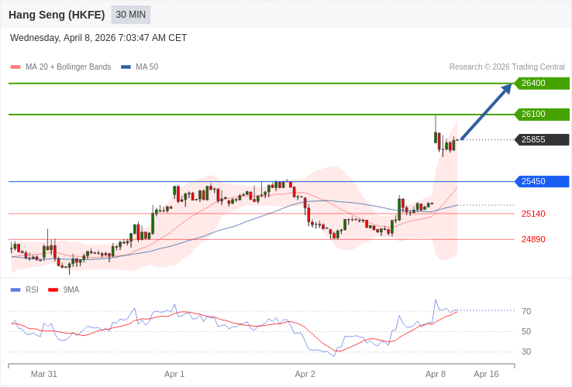This screenshot has height=387, width=572.
Task: Click the Apr 8 date marker
Action: pyautogui.click(x=436, y=374)
